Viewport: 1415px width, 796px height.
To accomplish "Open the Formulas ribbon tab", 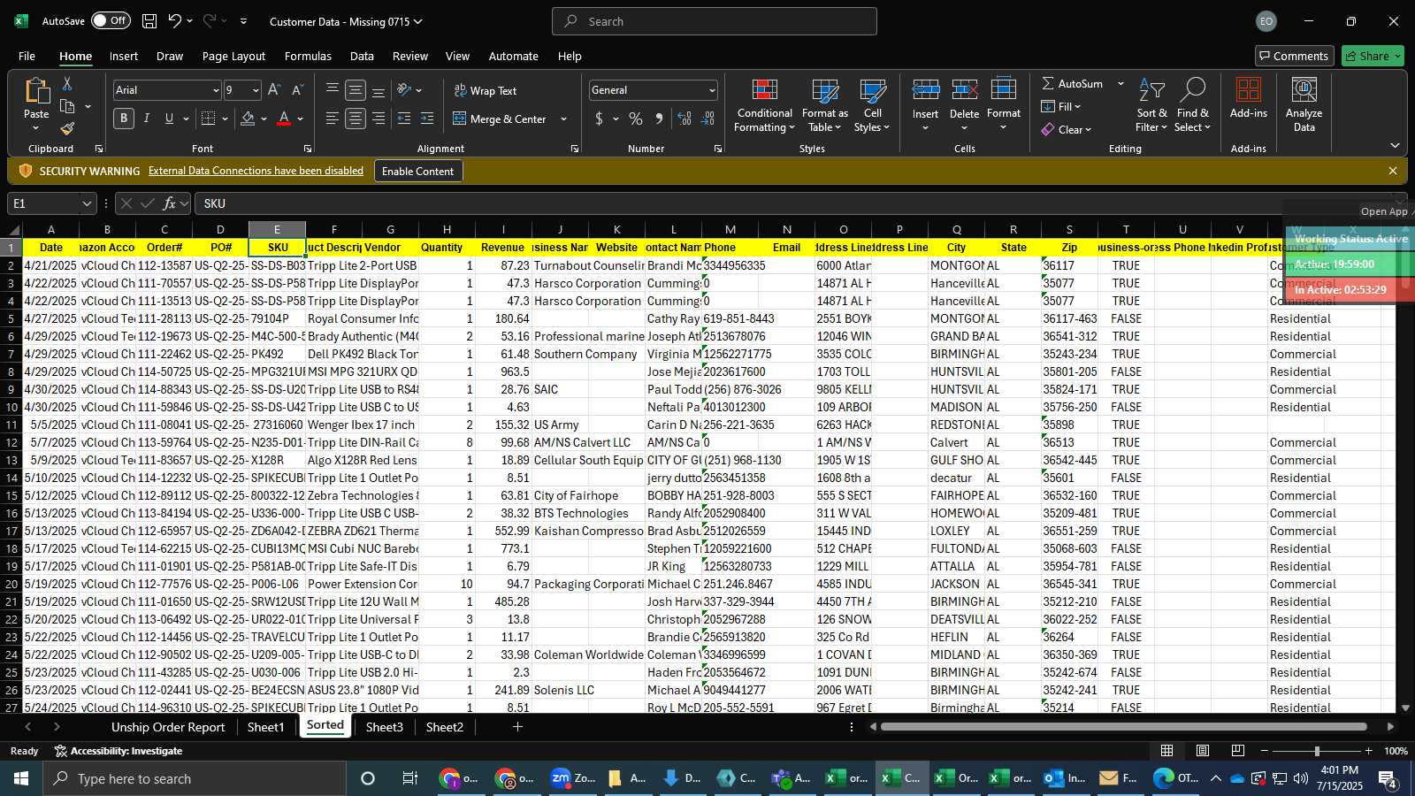I will point(308,56).
